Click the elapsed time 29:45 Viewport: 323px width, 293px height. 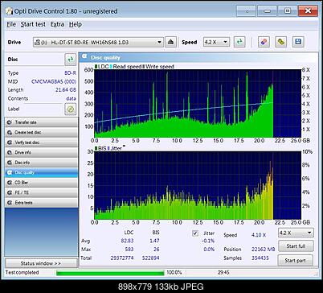pyautogui.click(x=223, y=273)
